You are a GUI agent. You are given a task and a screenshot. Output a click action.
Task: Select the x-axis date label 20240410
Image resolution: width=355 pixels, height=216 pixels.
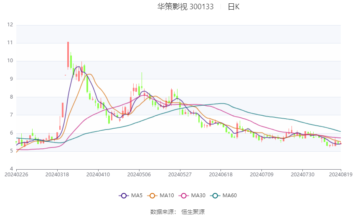98,175
